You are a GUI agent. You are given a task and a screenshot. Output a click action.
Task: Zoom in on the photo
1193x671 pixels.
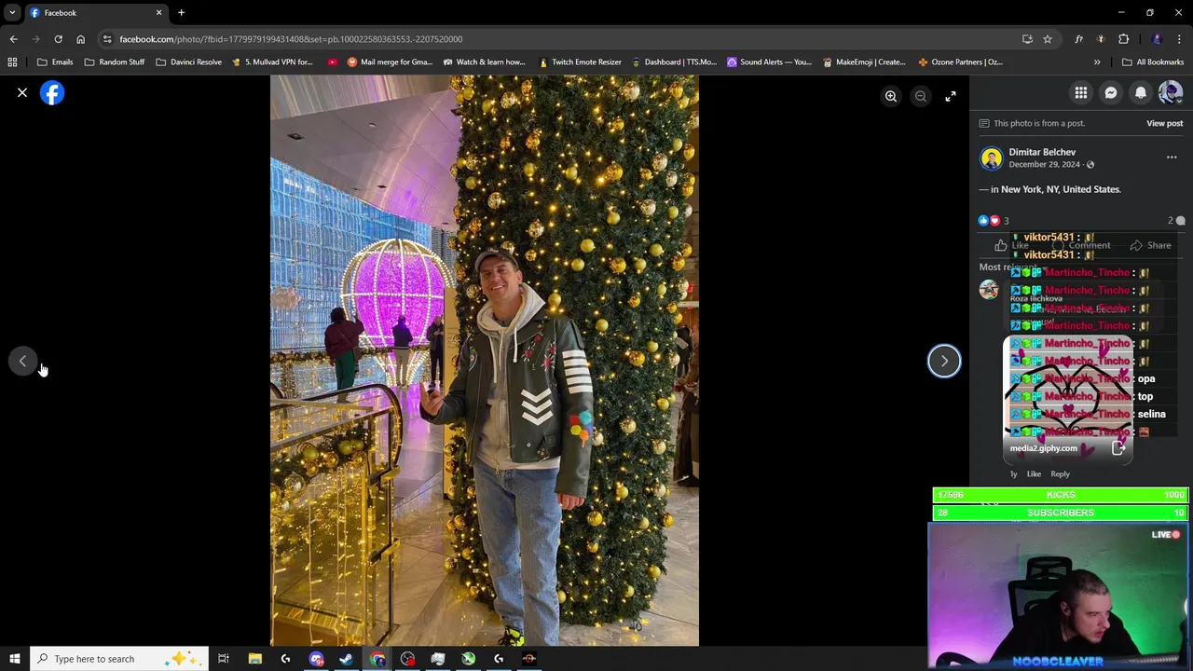pos(891,96)
